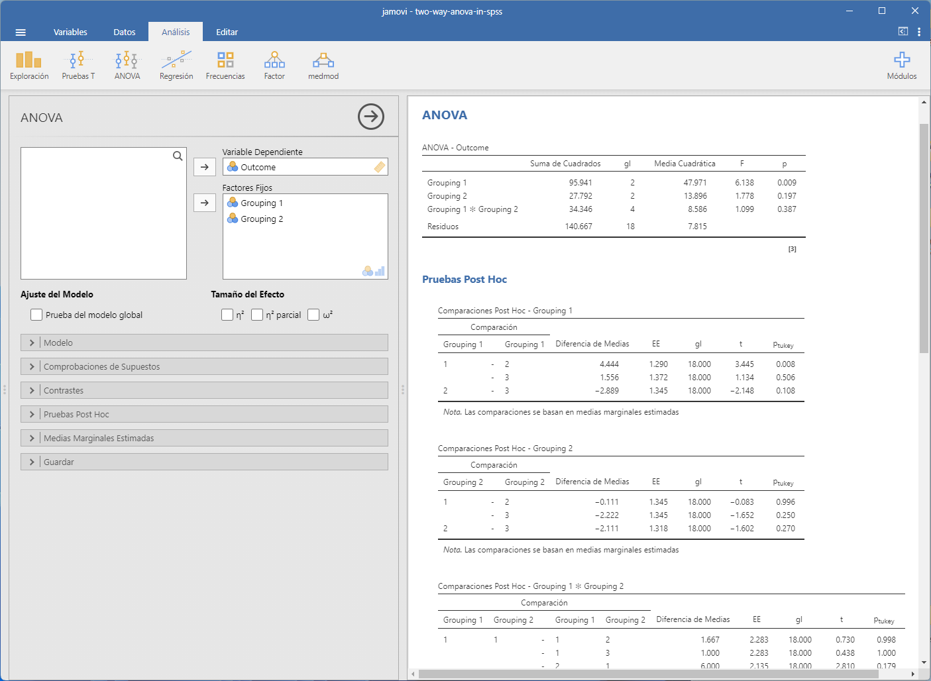This screenshot has height=681, width=931.
Task: Click arrow button to add Factores Fijos
Action: pos(205,203)
